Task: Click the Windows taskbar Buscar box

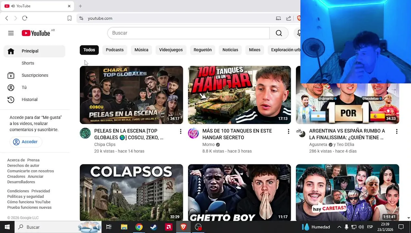Action: click(x=58, y=227)
